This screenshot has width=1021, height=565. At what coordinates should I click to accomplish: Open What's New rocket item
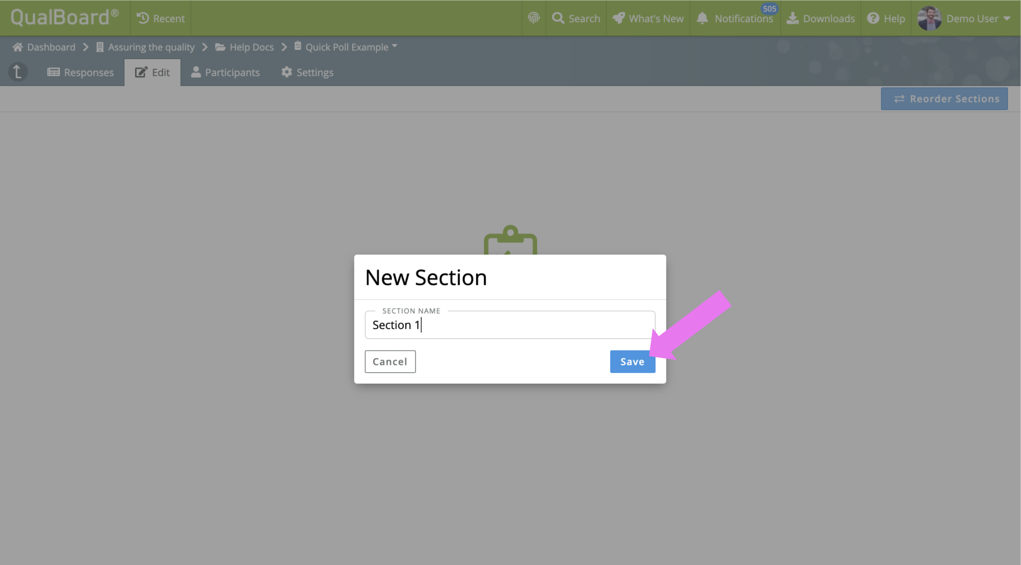[x=648, y=18]
